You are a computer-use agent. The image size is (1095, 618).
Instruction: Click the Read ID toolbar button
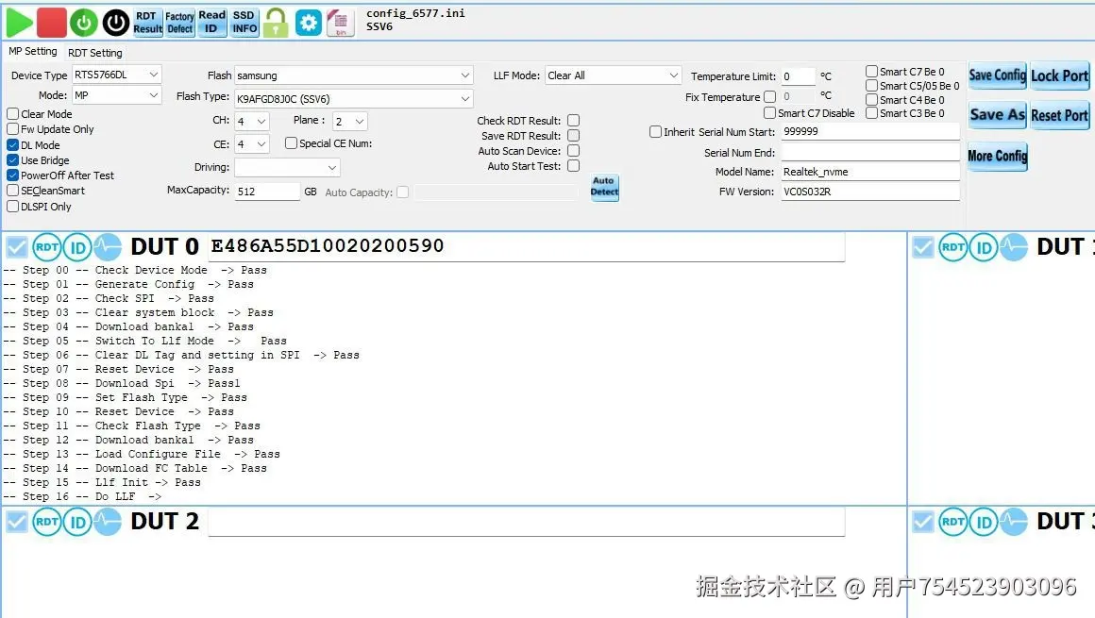coord(211,23)
